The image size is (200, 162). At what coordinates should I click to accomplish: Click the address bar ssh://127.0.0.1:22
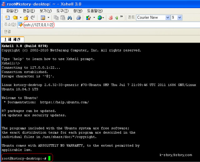pos(39,25)
